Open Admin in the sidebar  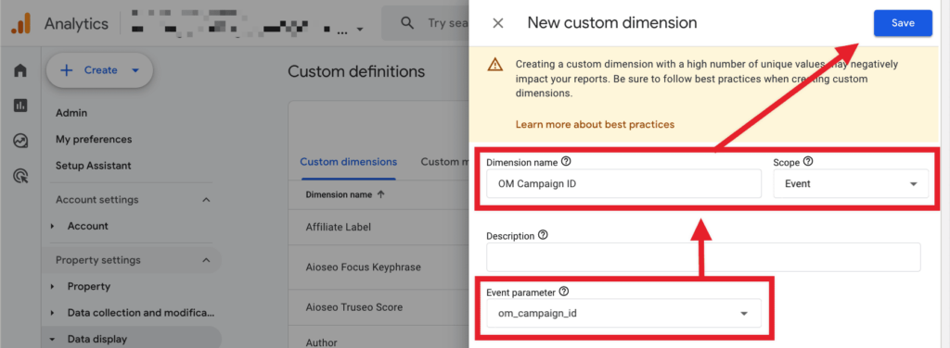point(71,113)
